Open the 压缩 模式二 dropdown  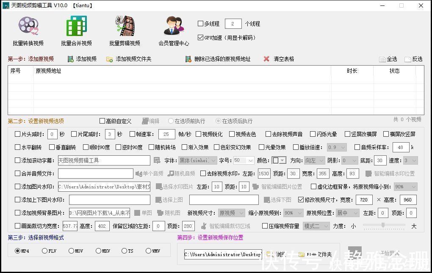point(316,226)
